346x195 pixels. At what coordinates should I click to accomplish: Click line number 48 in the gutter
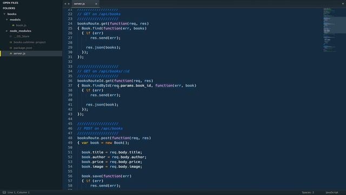pos(70,138)
